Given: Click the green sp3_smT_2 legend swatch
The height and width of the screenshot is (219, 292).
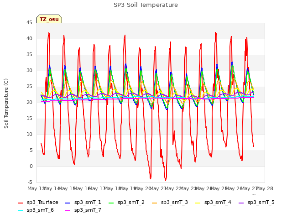Looking at the screenshot, I should tap(111, 203).
